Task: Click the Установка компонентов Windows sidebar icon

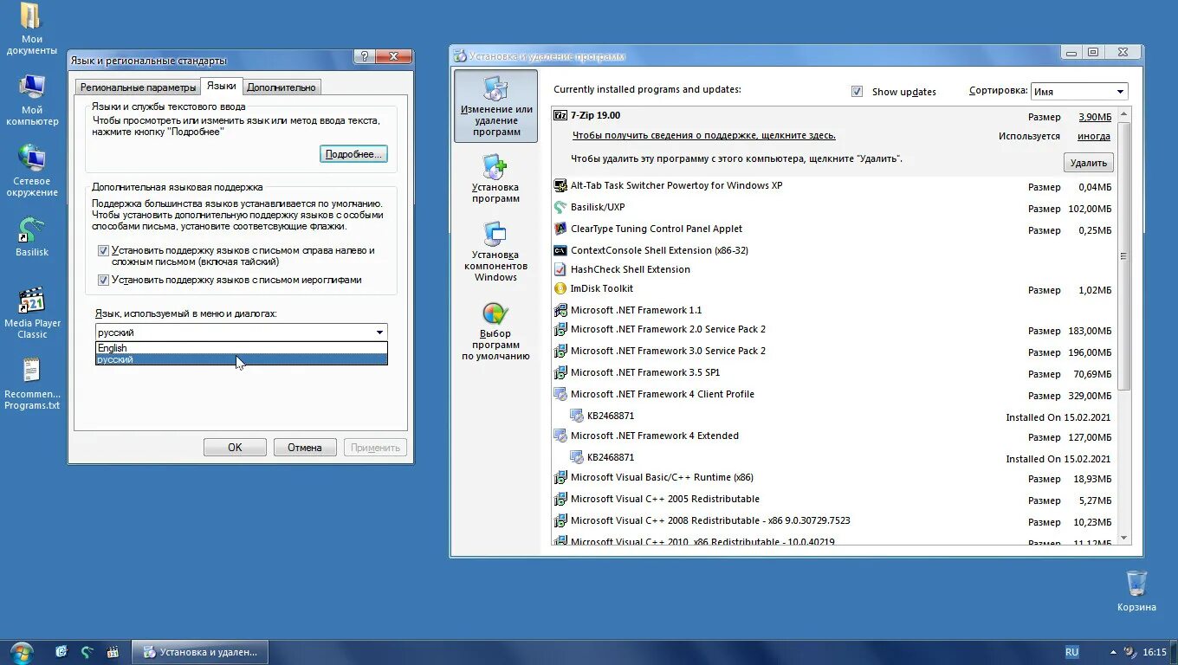Action: click(495, 251)
